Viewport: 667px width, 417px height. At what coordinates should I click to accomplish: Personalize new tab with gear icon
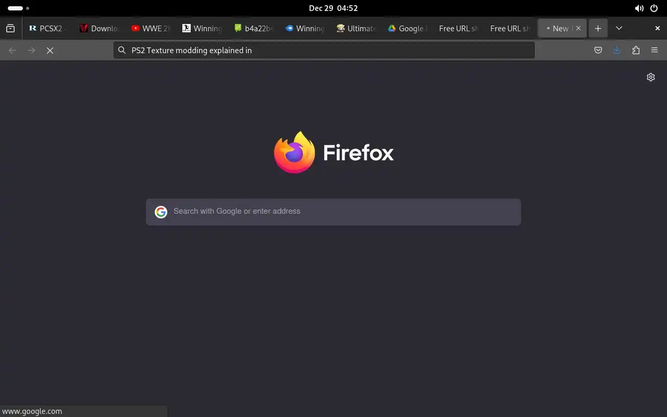click(651, 77)
